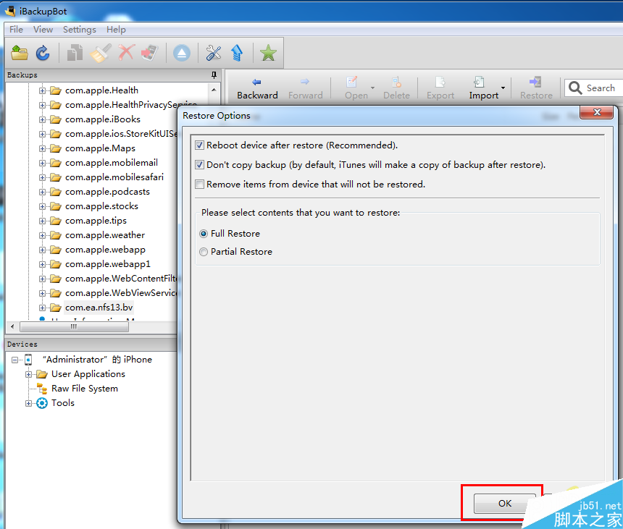Click the Backups tree scroll-up arrow

pos(214,90)
